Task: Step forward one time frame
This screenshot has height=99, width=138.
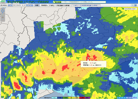Action: [30, 5]
